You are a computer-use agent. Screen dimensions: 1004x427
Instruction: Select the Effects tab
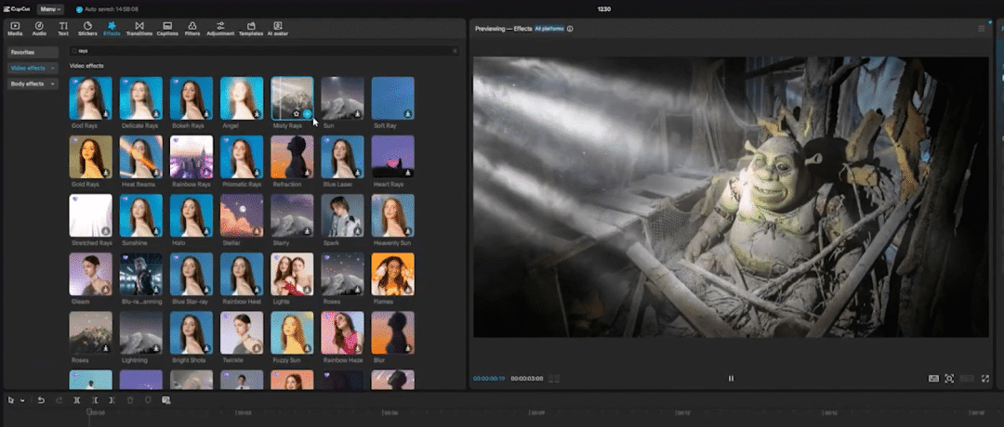(x=112, y=29)
